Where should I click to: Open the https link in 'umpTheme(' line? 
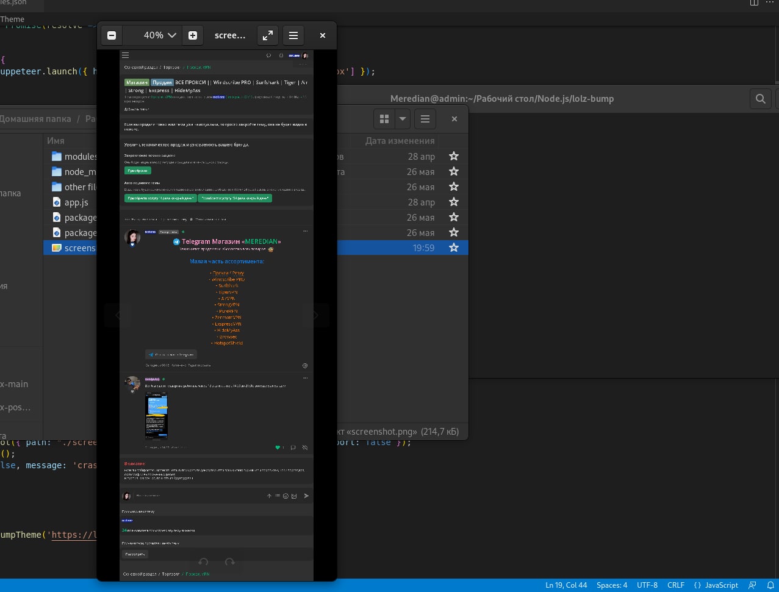(74, 535)
